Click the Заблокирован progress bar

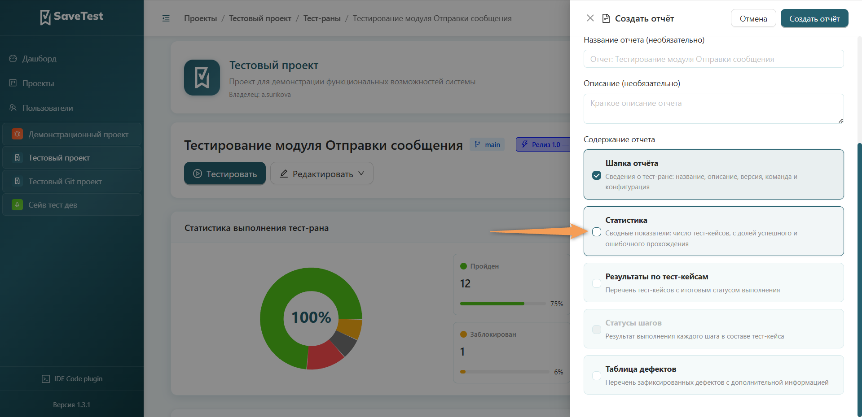click(505, 372)
